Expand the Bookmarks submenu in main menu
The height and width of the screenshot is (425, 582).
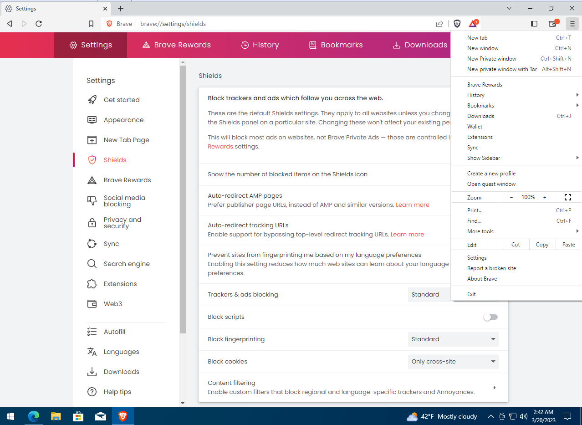tap(516, 106)
